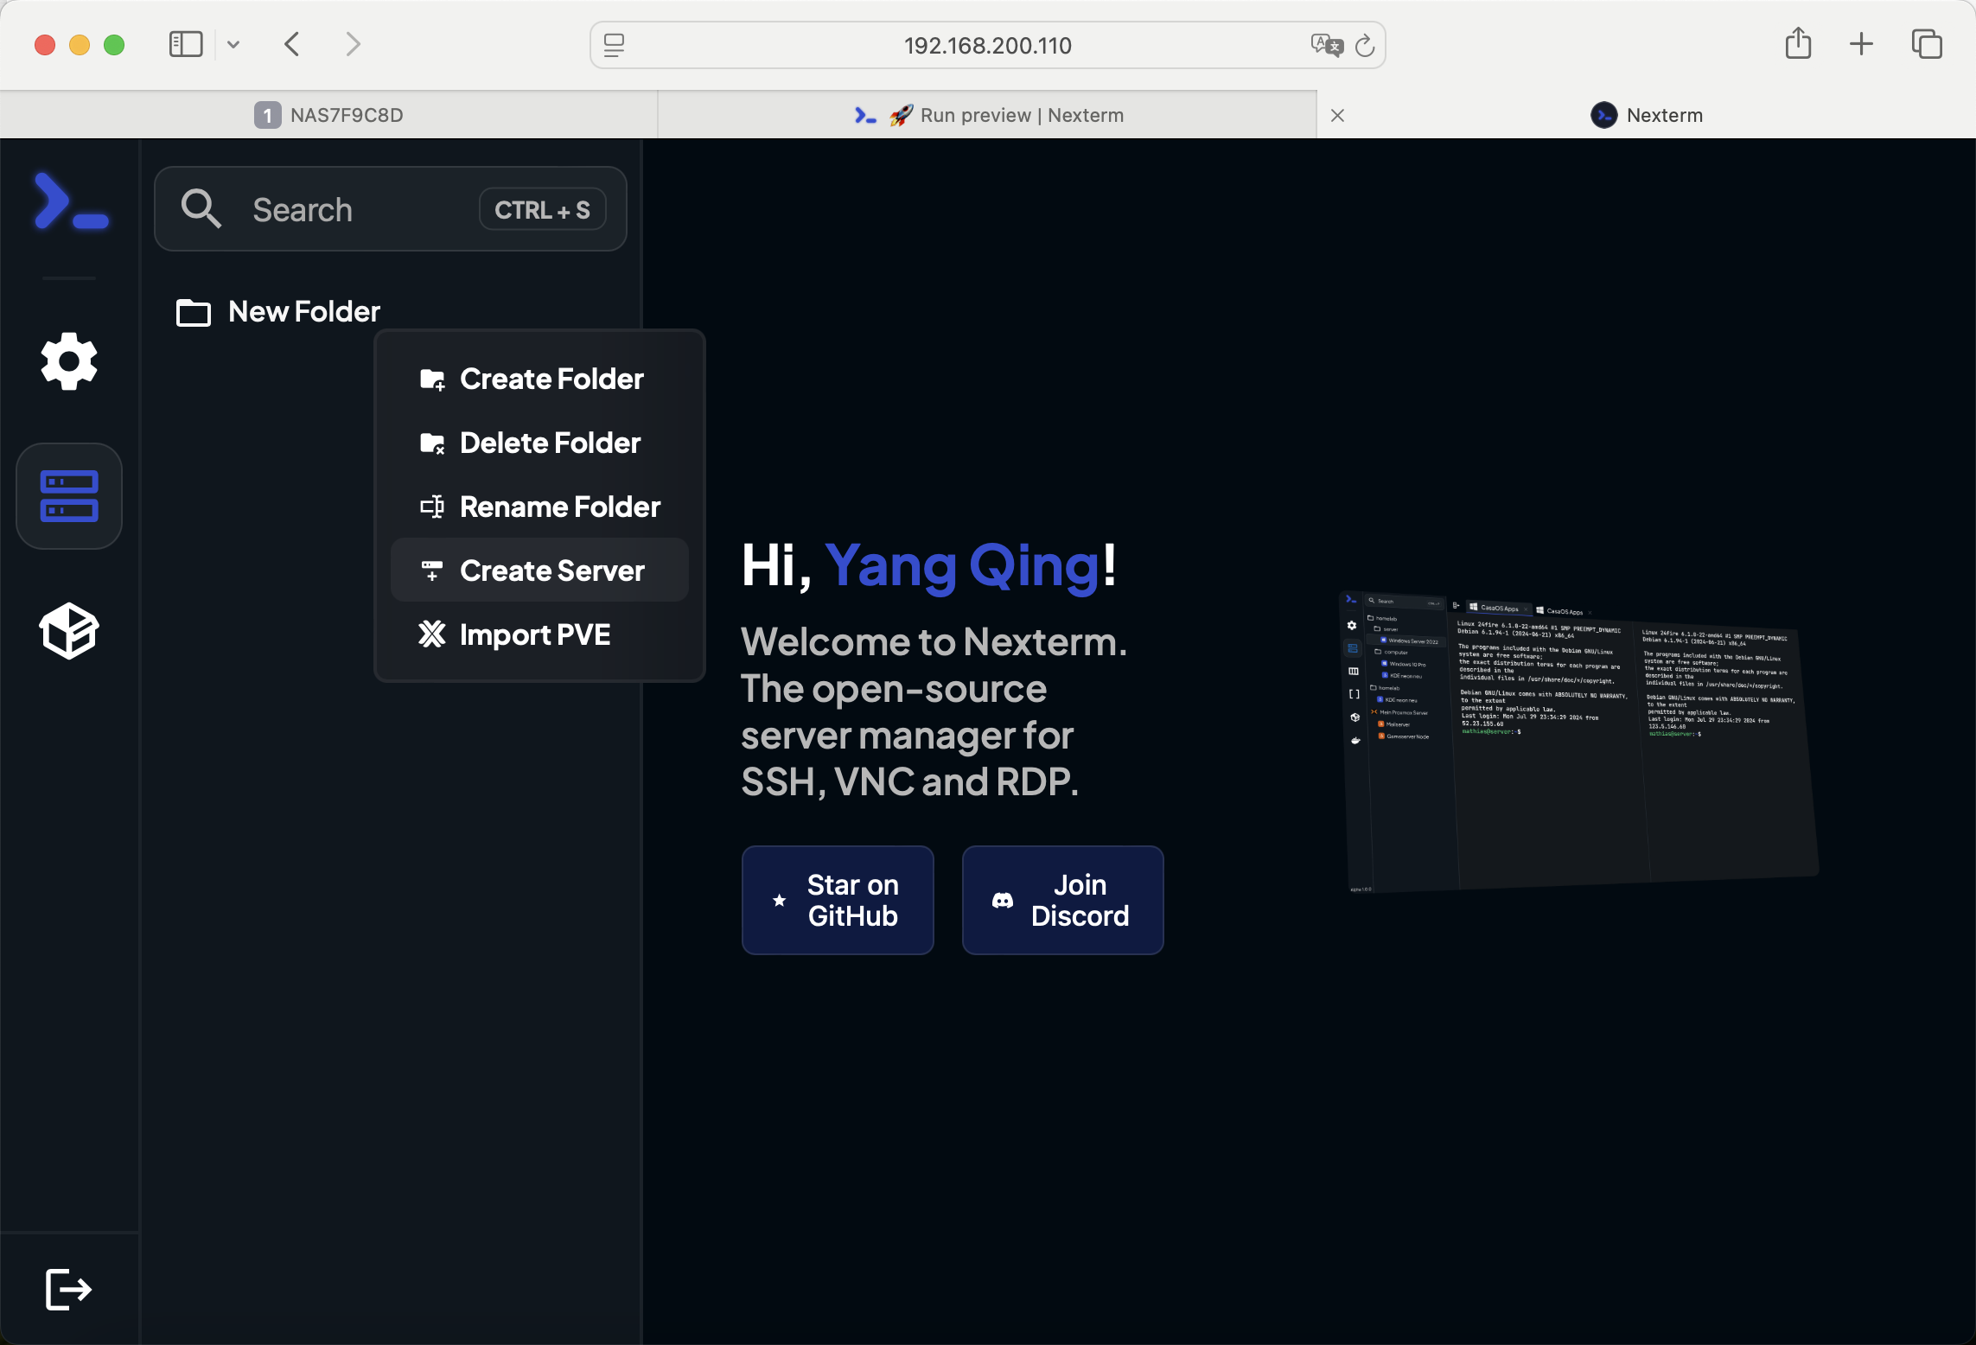Click the Search input field
The height and width of the screenshot is (1345, 1976).
391,209
